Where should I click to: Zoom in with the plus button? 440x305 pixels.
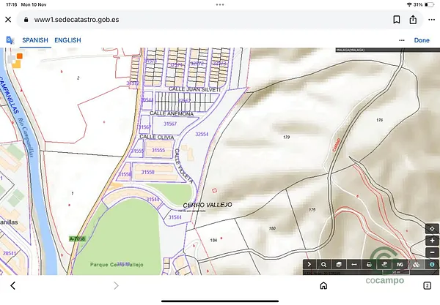pyautogui.click(x=432, y=241)
